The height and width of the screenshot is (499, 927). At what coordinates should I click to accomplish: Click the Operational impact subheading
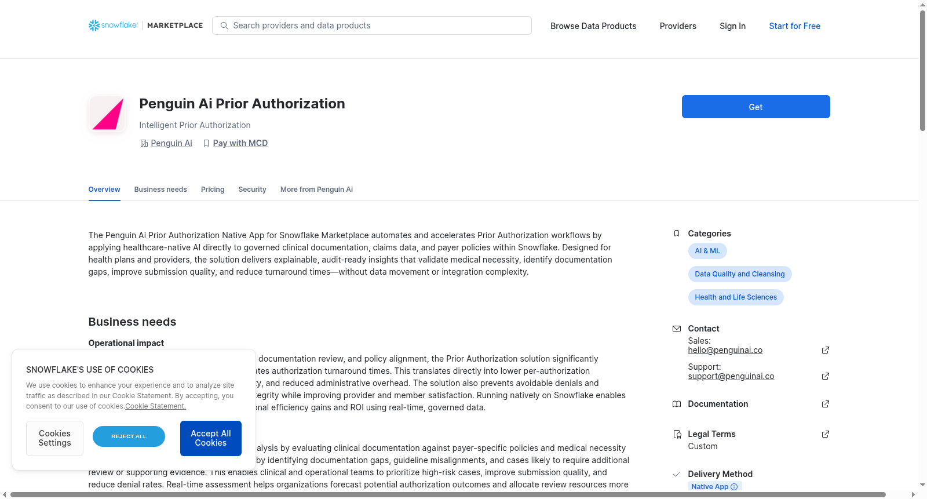[126, 343]
